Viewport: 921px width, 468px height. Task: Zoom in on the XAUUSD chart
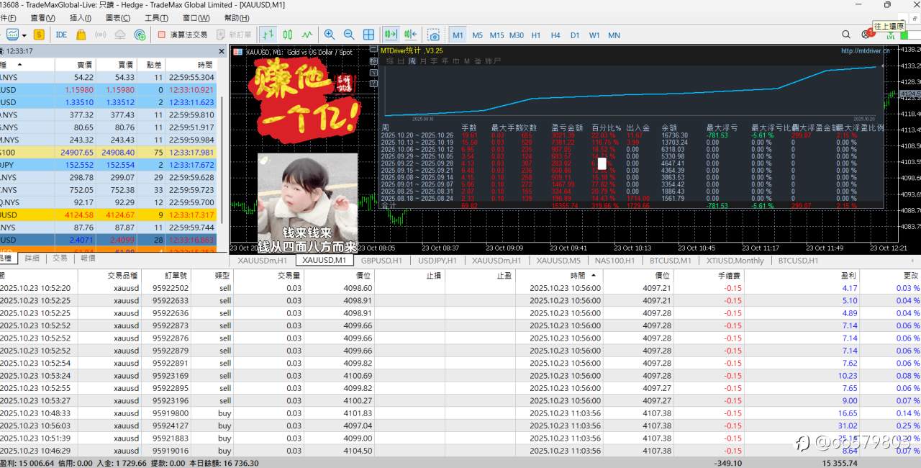[329, 35]
